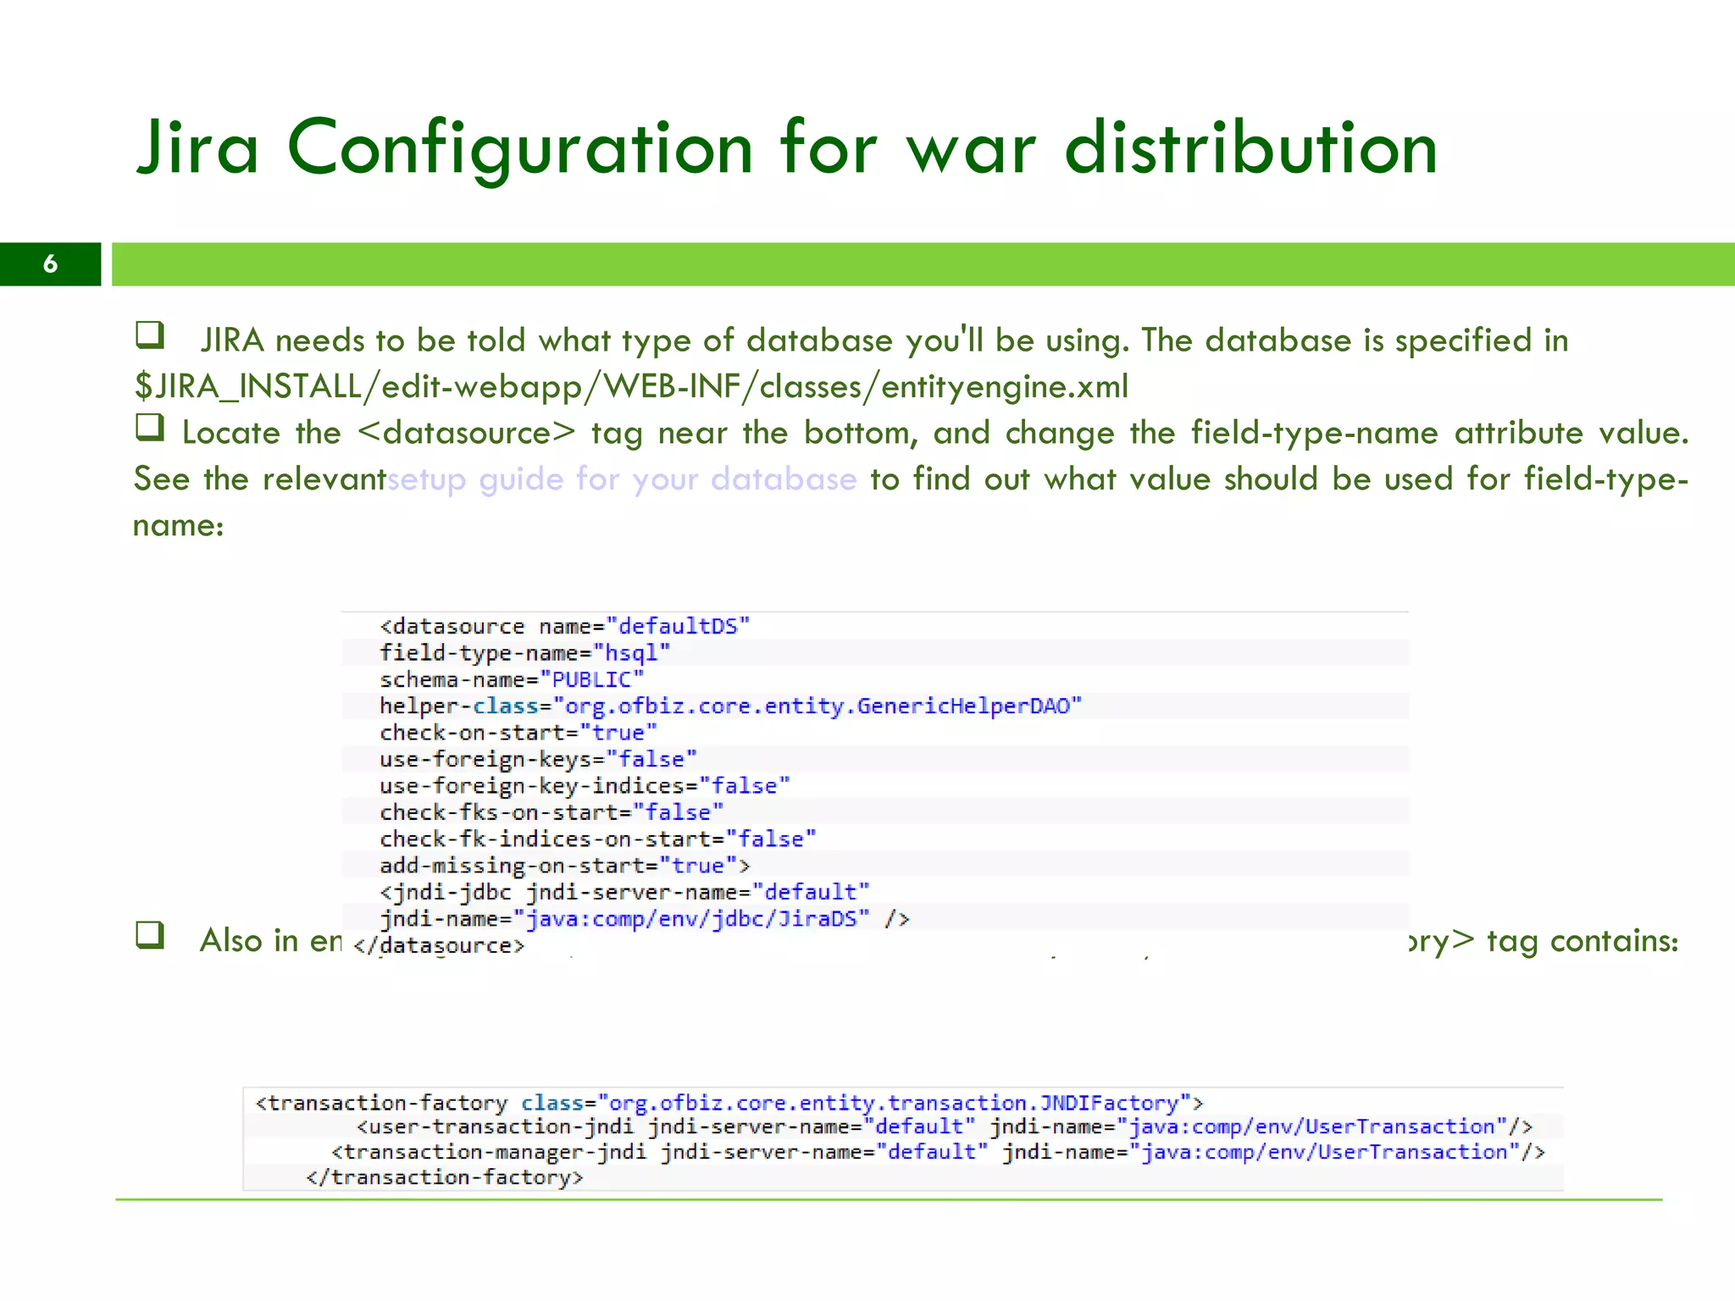Click the closing </transaction-factory> tag

click(444, 1177)
